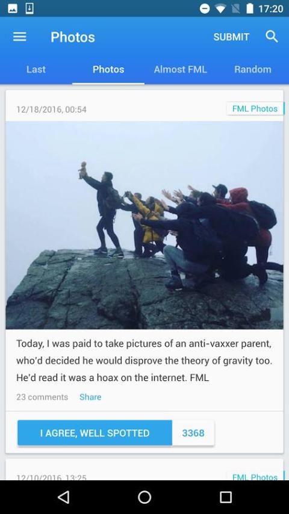This screenshot has width=289, height=514.
Task: Open the mountain summit photo
Action: point(144,225)
